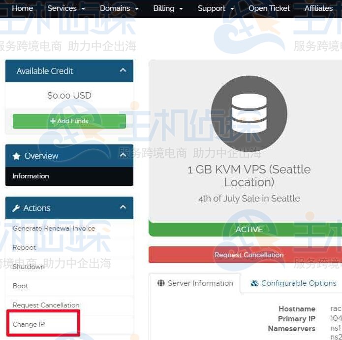Collapse the Available Credit panel chevron
Viewport: 342px width, 340px height.
pyautogui.click(x=123, y=70)
